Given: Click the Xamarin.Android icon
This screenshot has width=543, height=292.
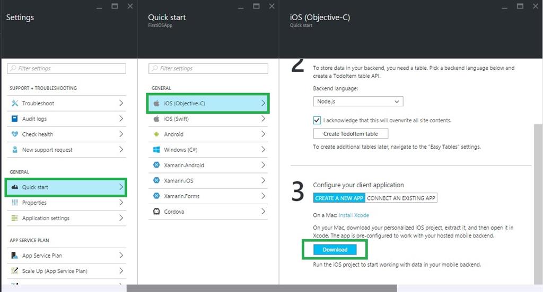Looking at the screenshot, I should click(x=156, y=165).
